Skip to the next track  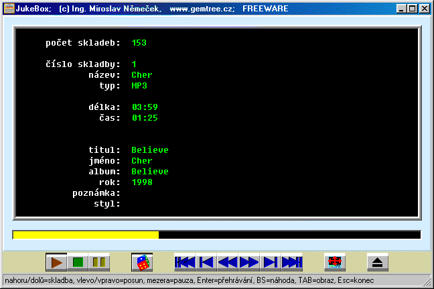point(271,262)
